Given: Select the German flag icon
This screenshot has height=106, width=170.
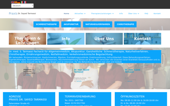Looking at the screenshot, I should tap(19, 2).
